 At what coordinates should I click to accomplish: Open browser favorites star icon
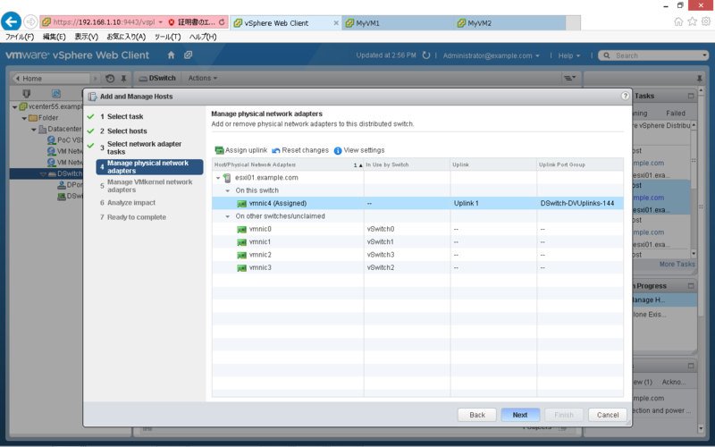pyautogui.click(x=692, y=21)
